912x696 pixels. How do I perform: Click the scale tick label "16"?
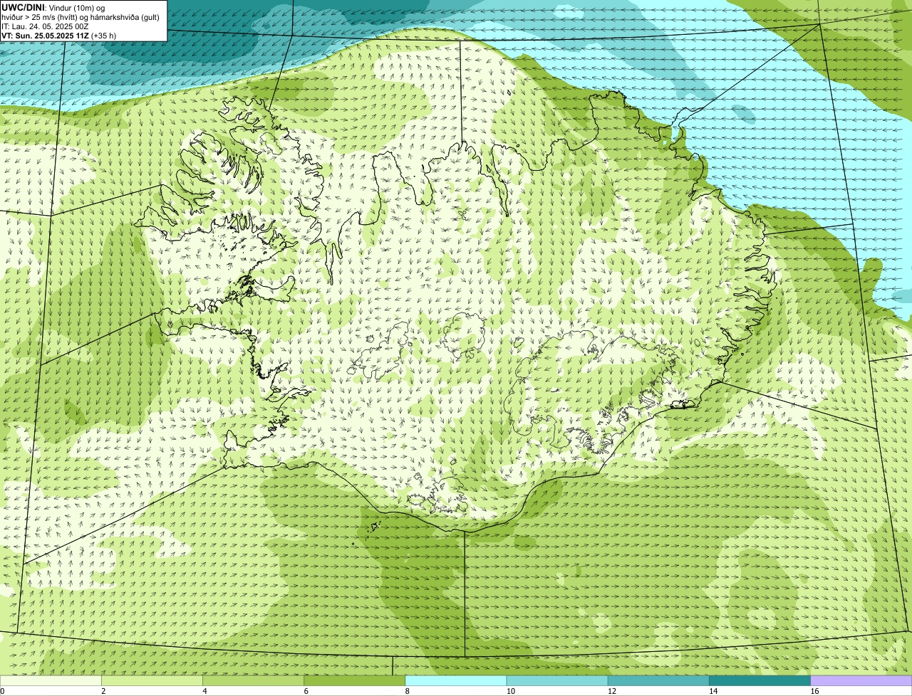[x=814, y=691]
